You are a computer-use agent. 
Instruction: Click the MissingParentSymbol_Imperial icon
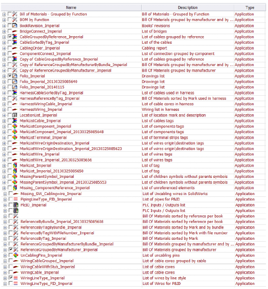click(15, 177)
